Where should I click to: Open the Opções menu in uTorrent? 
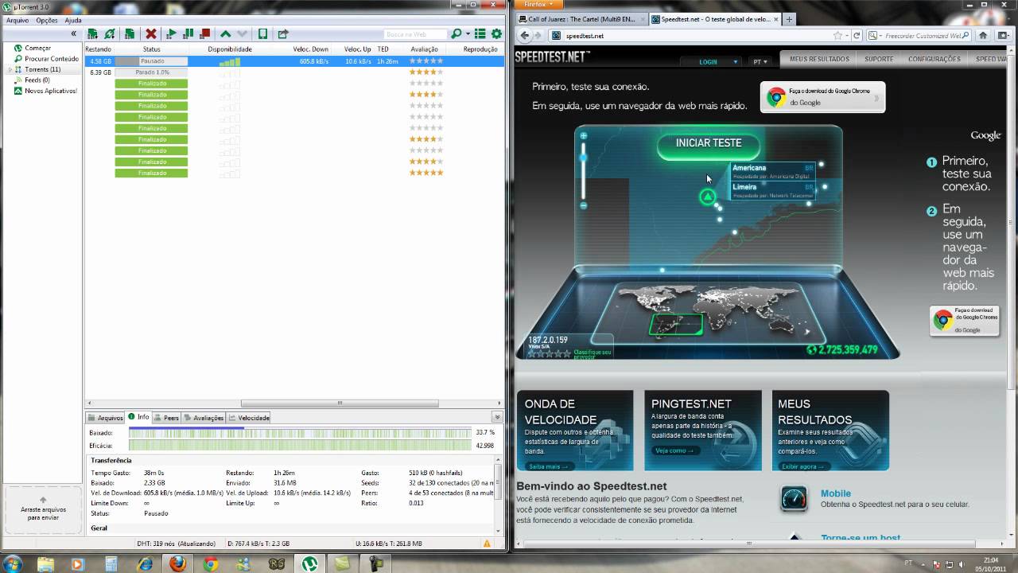click(x=47, y=21)
